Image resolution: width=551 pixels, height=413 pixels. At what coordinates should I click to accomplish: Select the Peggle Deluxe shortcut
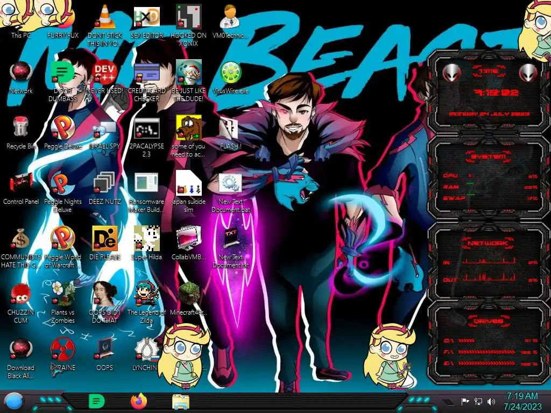[x=62, y=133]
